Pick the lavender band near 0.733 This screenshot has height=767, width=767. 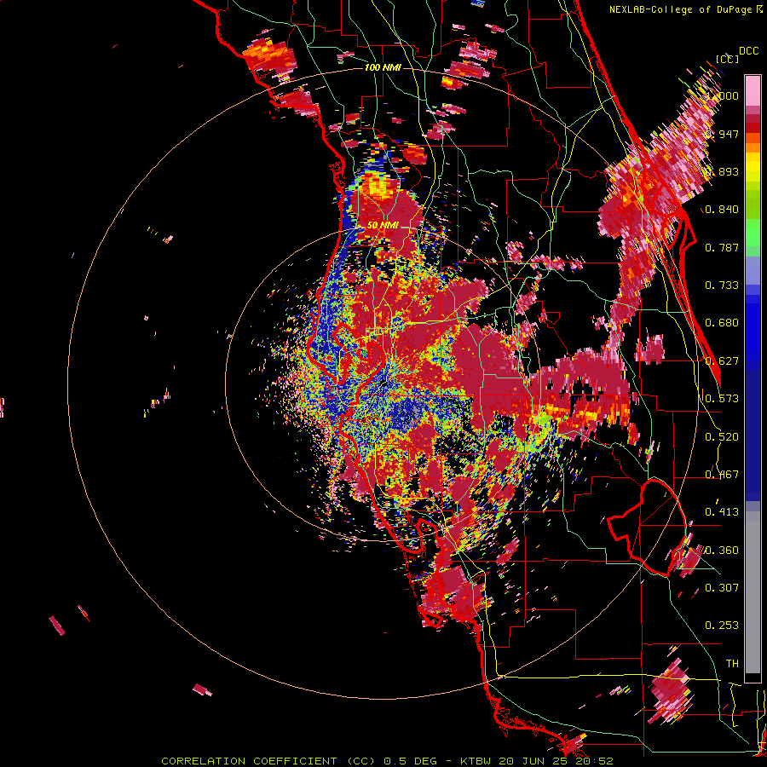[753, 270]
